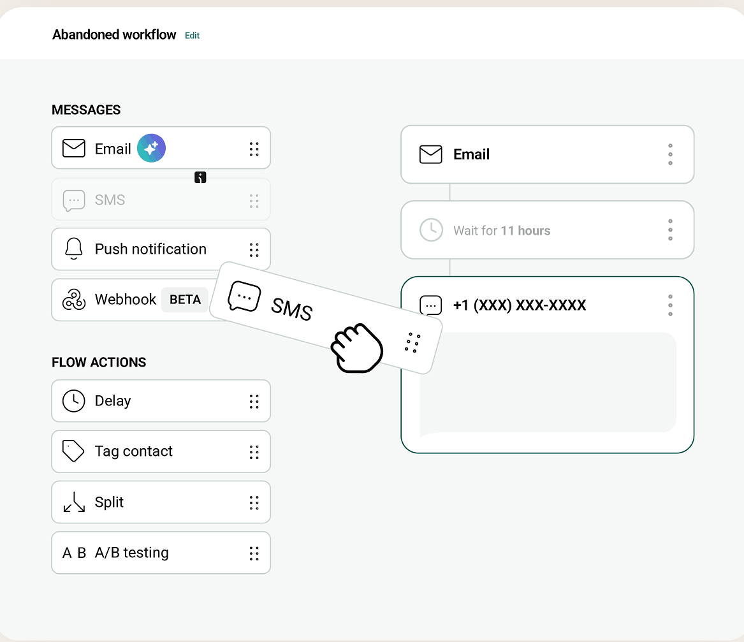
Task: Click the drag handle on A/B testing block
Action: pyautogui.click(x=254, y=553)
